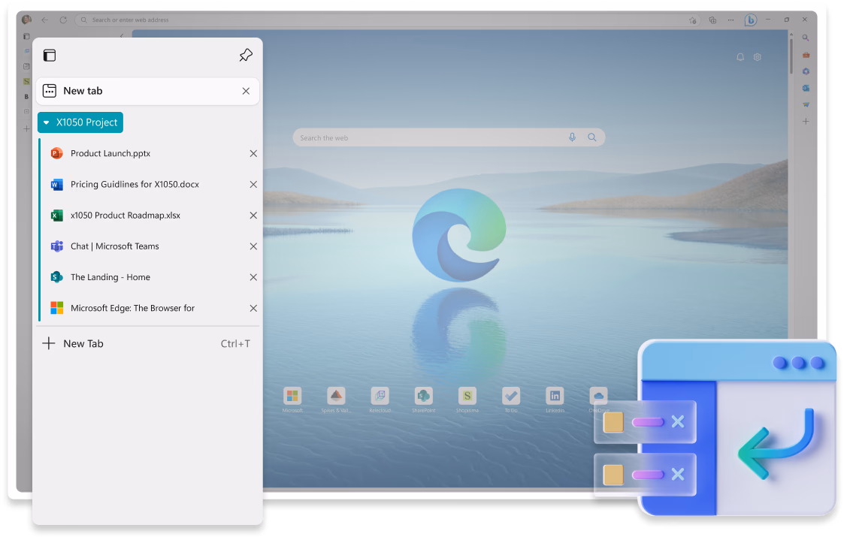
Task: Open Settings and more ellipsis menu
Action: tap(731, 20)
